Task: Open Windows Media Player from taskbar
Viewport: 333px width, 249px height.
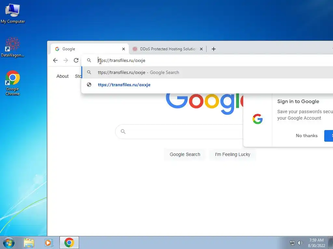Action: pos(49,243)
